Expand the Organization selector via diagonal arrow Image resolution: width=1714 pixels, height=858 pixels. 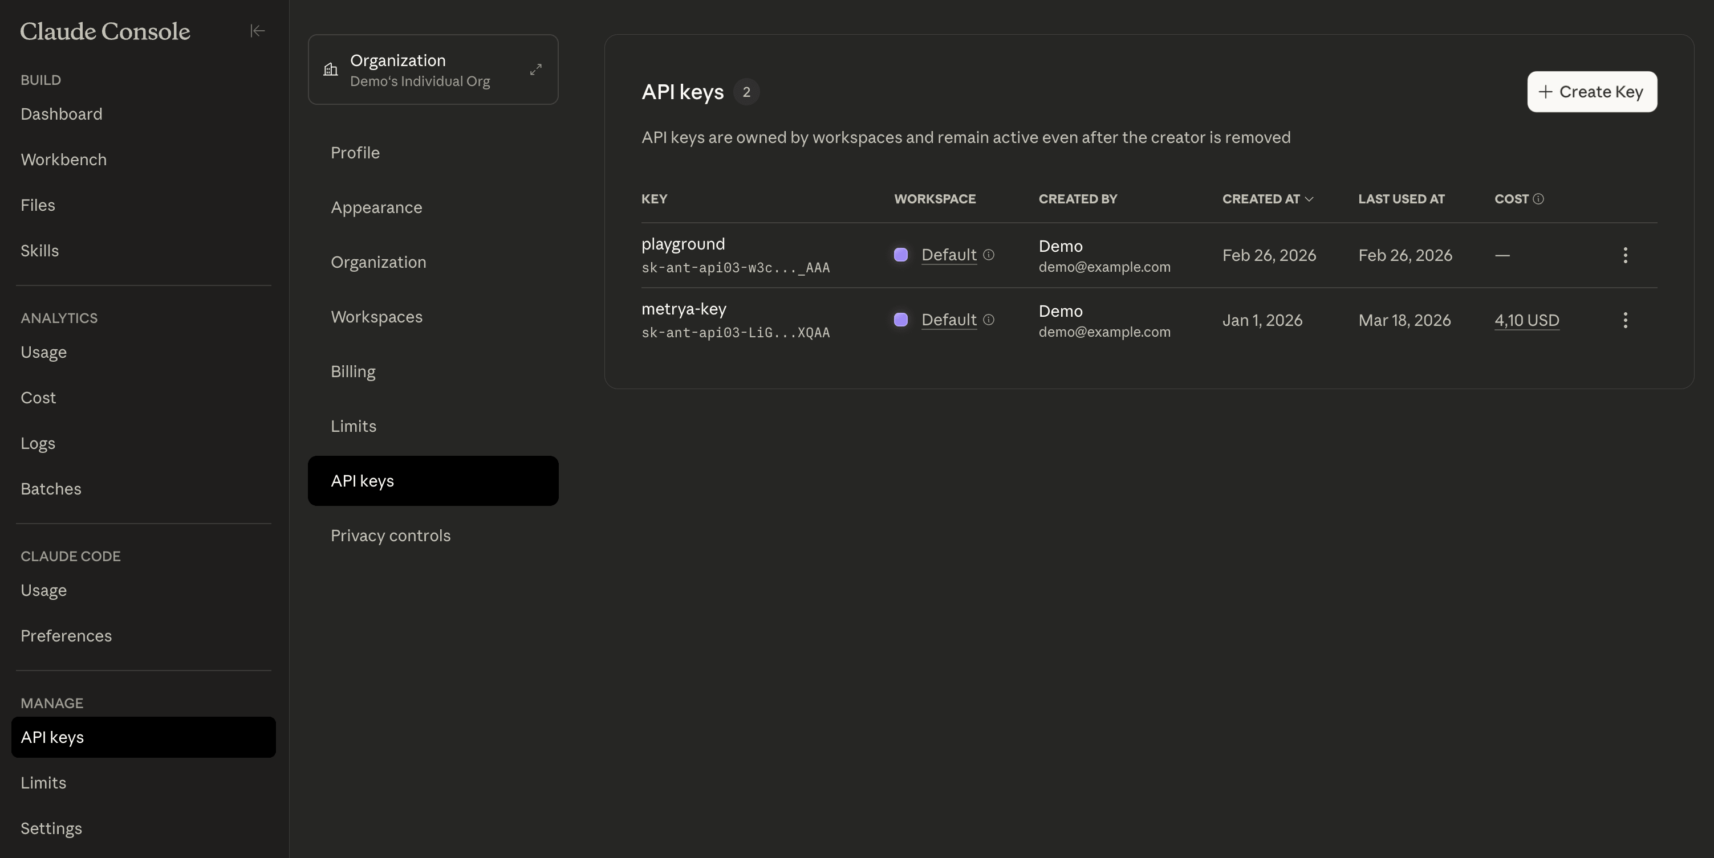point(535,69)
